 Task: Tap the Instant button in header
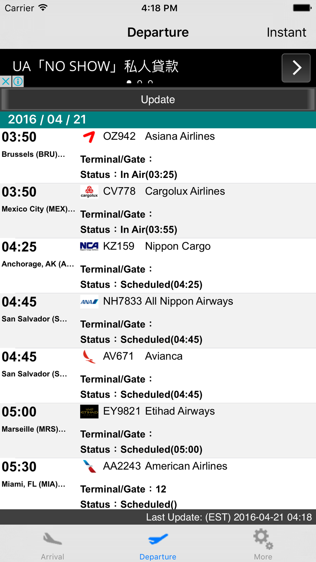point(286,32)
